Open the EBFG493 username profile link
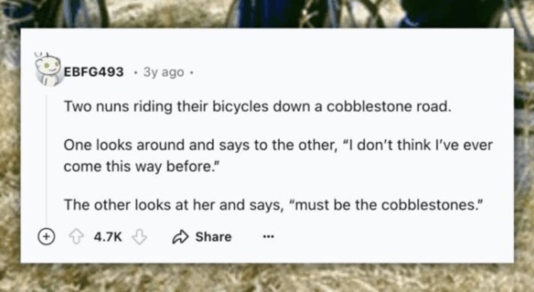The image size is (534, 292). [94, 72]
